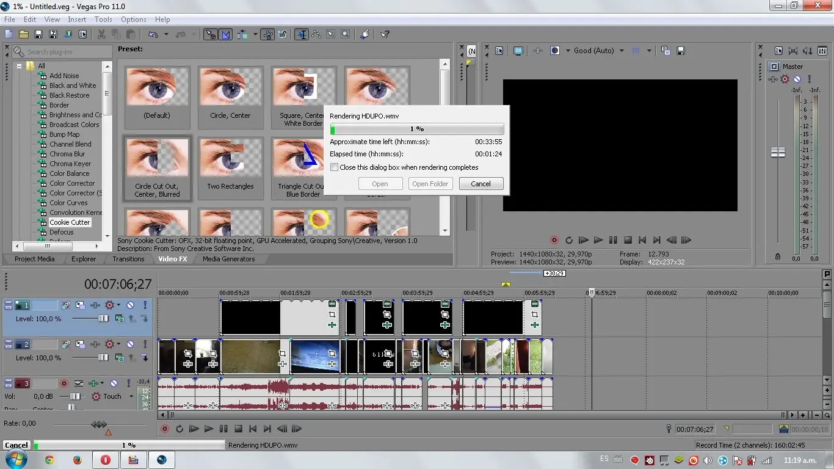Click timeline transport Stop button
Screen dimensions: 834x469
point(238,429)
